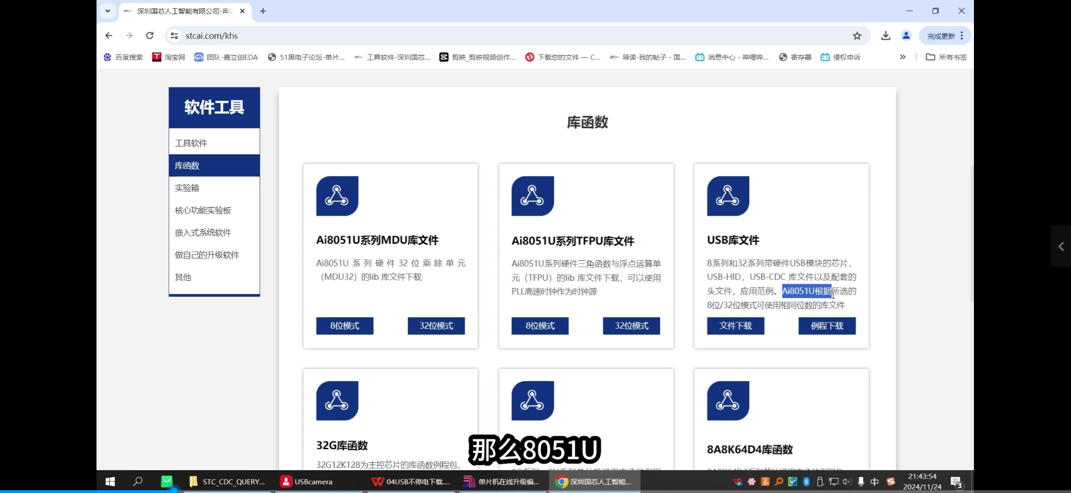
Task: Open the 51黑电子论坛 bookmark
Action: (306, 57)
